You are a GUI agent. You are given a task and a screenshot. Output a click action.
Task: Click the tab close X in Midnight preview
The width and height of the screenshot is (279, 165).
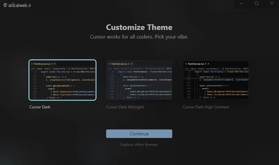pyautogui.click(x=131, y=64)
